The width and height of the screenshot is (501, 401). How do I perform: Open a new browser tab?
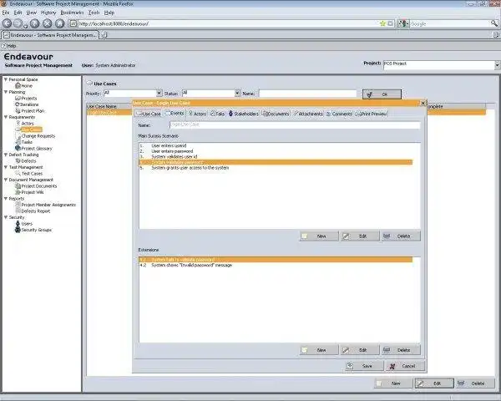(104, 35)
